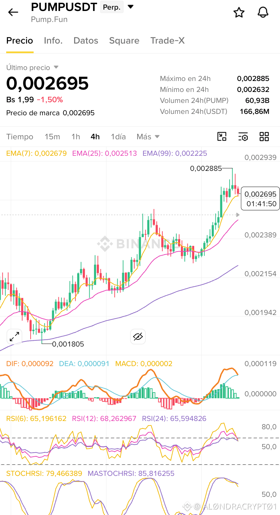Open the Square tab
The height and width of the screenshot is (515, 280).
click(124, 40)
